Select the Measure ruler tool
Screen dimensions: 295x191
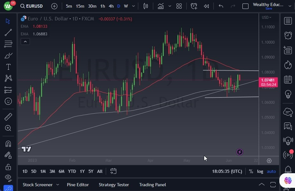(x=8, y=117)
